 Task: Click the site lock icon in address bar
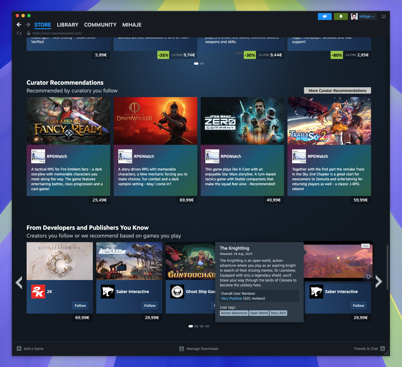[x=28, y=33]
